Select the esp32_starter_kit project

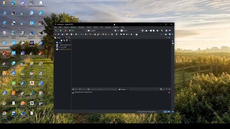click(63, 45)
